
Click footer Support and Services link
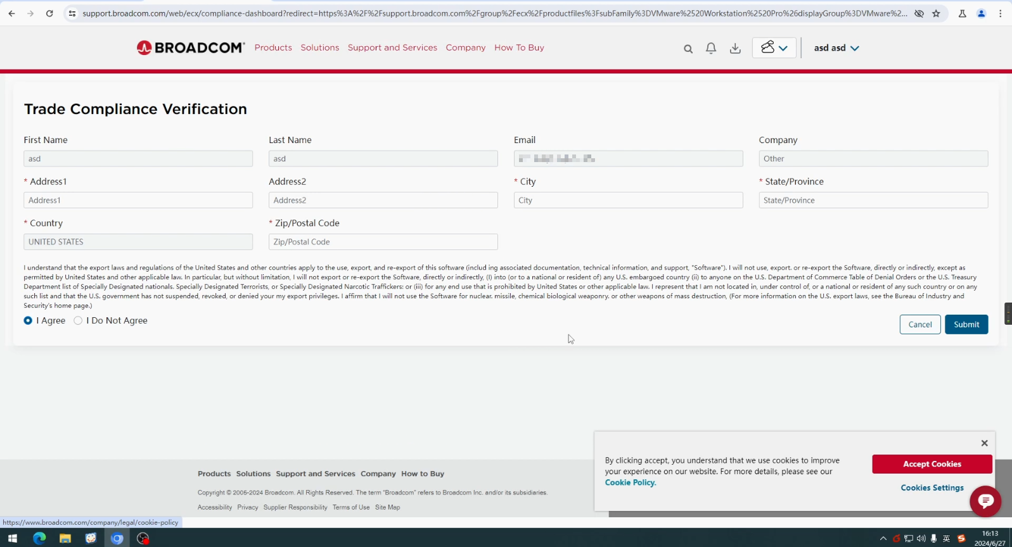(316, 474)
